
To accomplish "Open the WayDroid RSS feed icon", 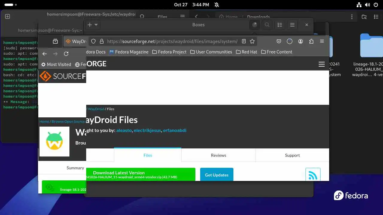I will 313,175.
